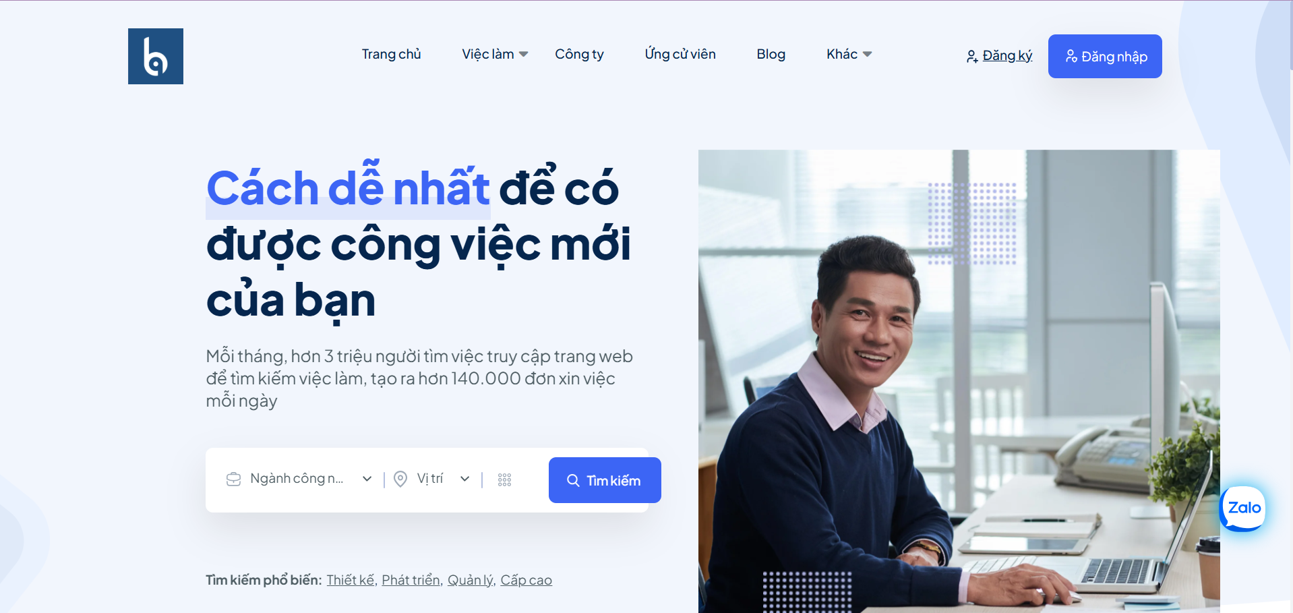The height and width of the screenshot is (613, 1293).
Task: Open the grid dots filter icon
Action: 504,479
